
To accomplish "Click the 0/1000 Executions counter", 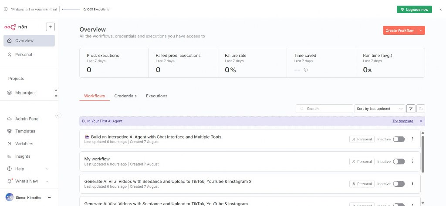I will pos(96,10).
